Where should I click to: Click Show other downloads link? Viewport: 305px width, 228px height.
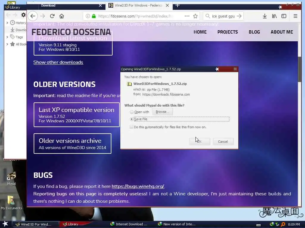click(x=58, y=62)
